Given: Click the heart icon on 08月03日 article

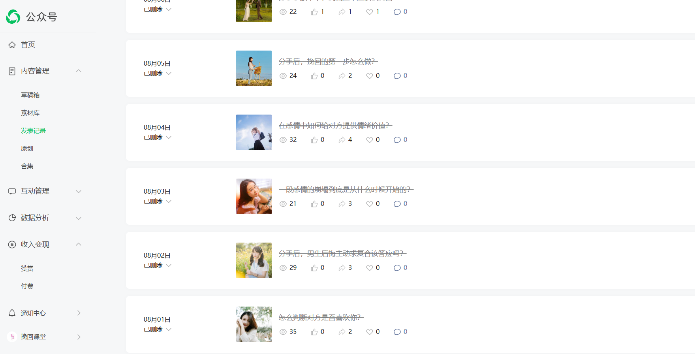Looking at the screenshot, I should (370, 204).
